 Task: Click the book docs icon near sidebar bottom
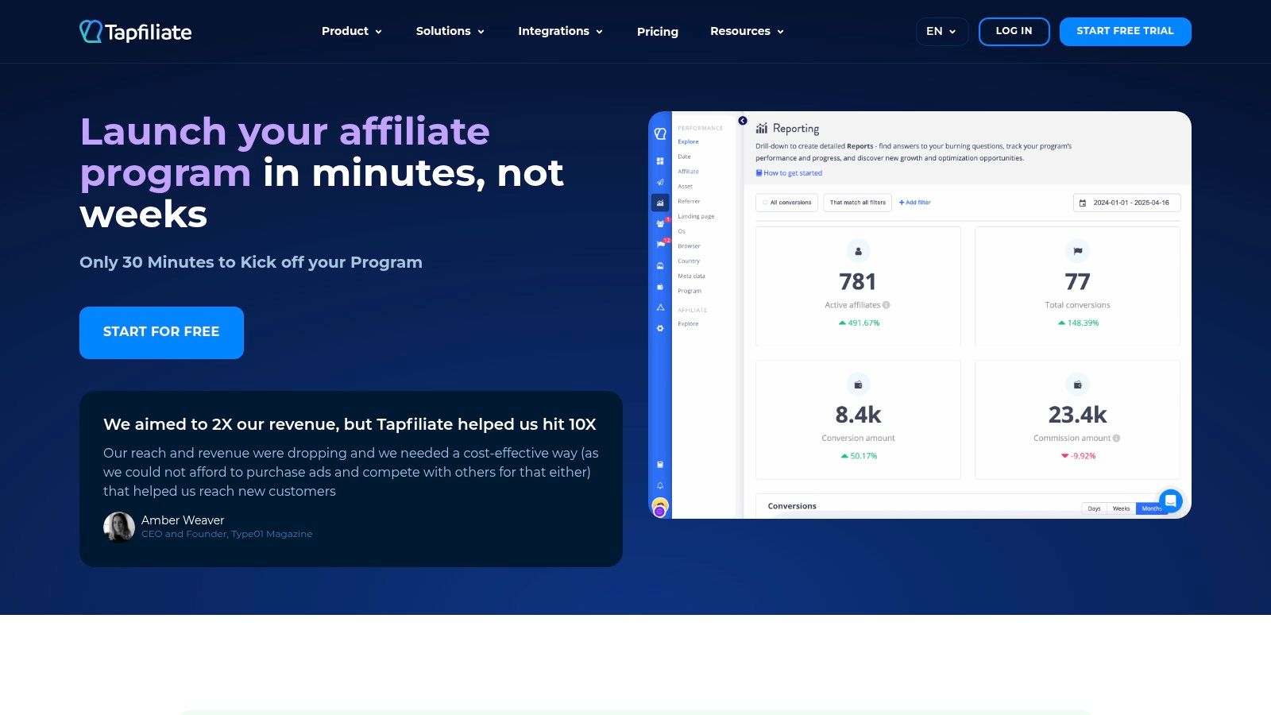coord(660,465)
